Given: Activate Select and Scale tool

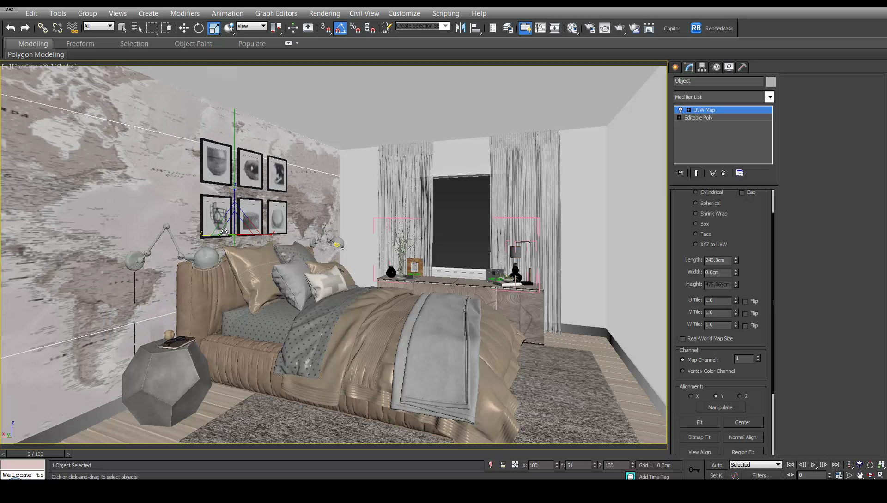Looking at the screenshot, I should (x=214, y=28).
